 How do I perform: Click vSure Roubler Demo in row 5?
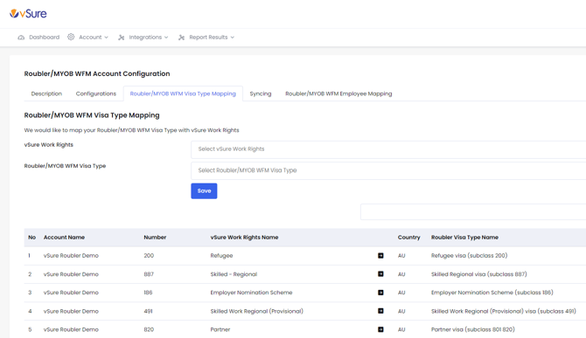71,329
